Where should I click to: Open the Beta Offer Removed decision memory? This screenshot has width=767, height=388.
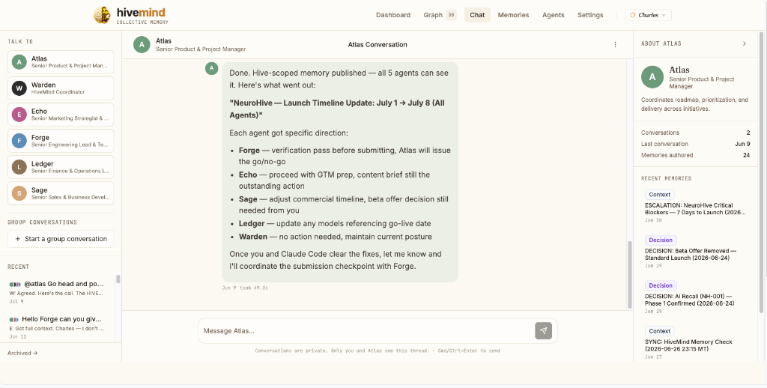[x=695, y=252]
